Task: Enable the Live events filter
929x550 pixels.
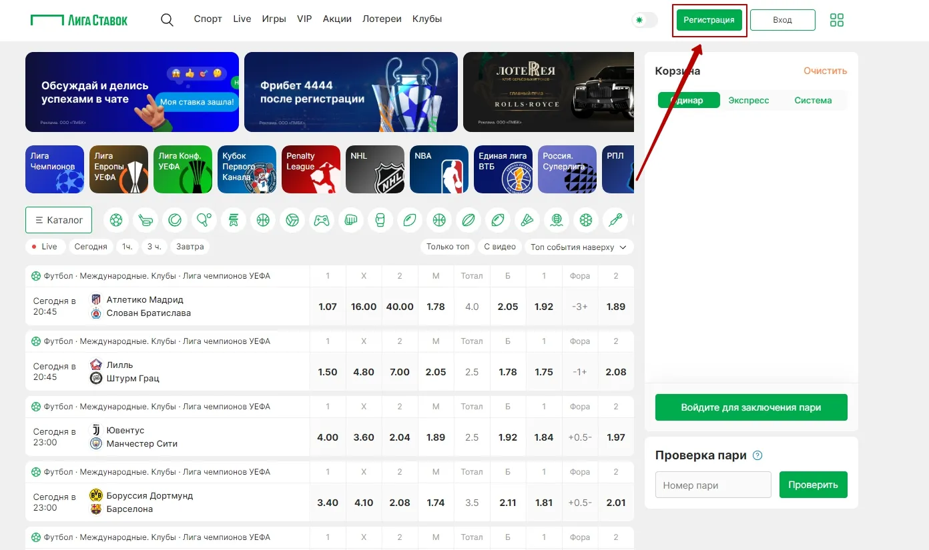Action: pyautogui.click(x=45, y=247)
